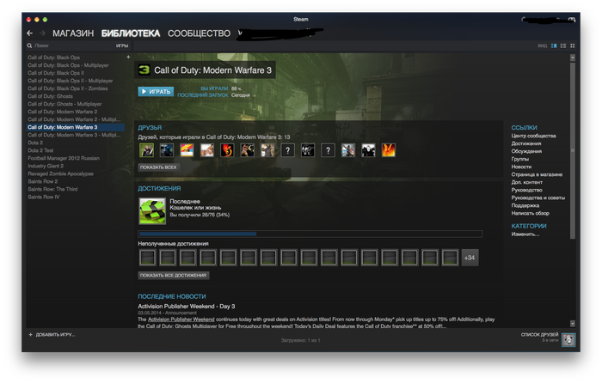
Task: Select Saints Row 2
Action: click(x=43, y=181)
